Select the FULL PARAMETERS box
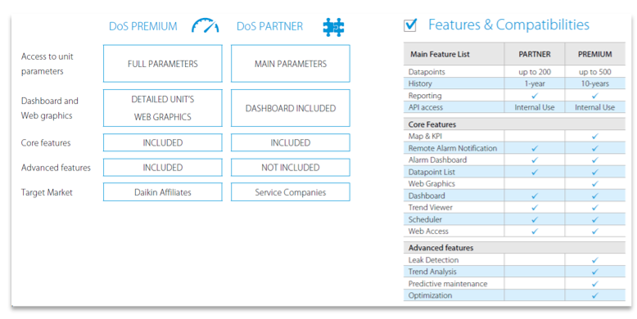The height and width of the screenshot is (319, 637). tap(162, 64)
